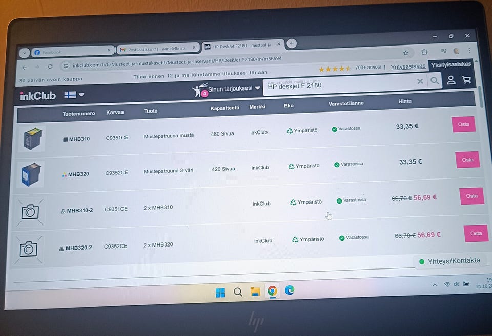This screenshot has height=336, width=492.
Task: Close the HP DeskJet F2180 tab
Action: coord(279,44)
